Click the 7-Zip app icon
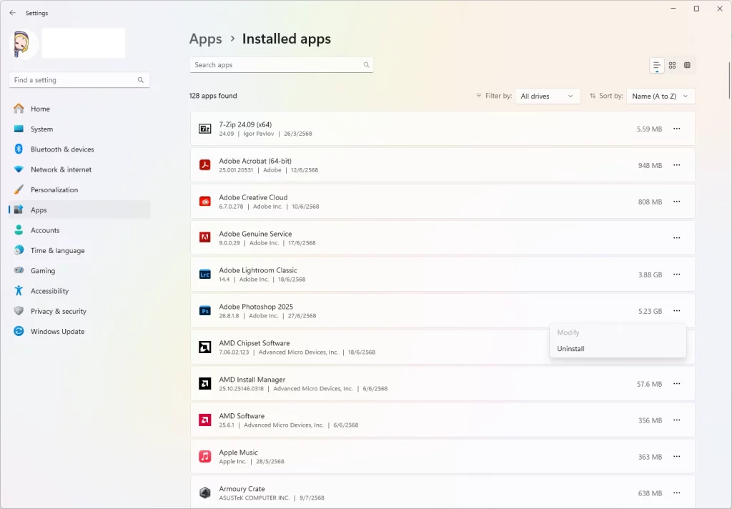This screenshot has height=509, width=732. coord(205,129)
